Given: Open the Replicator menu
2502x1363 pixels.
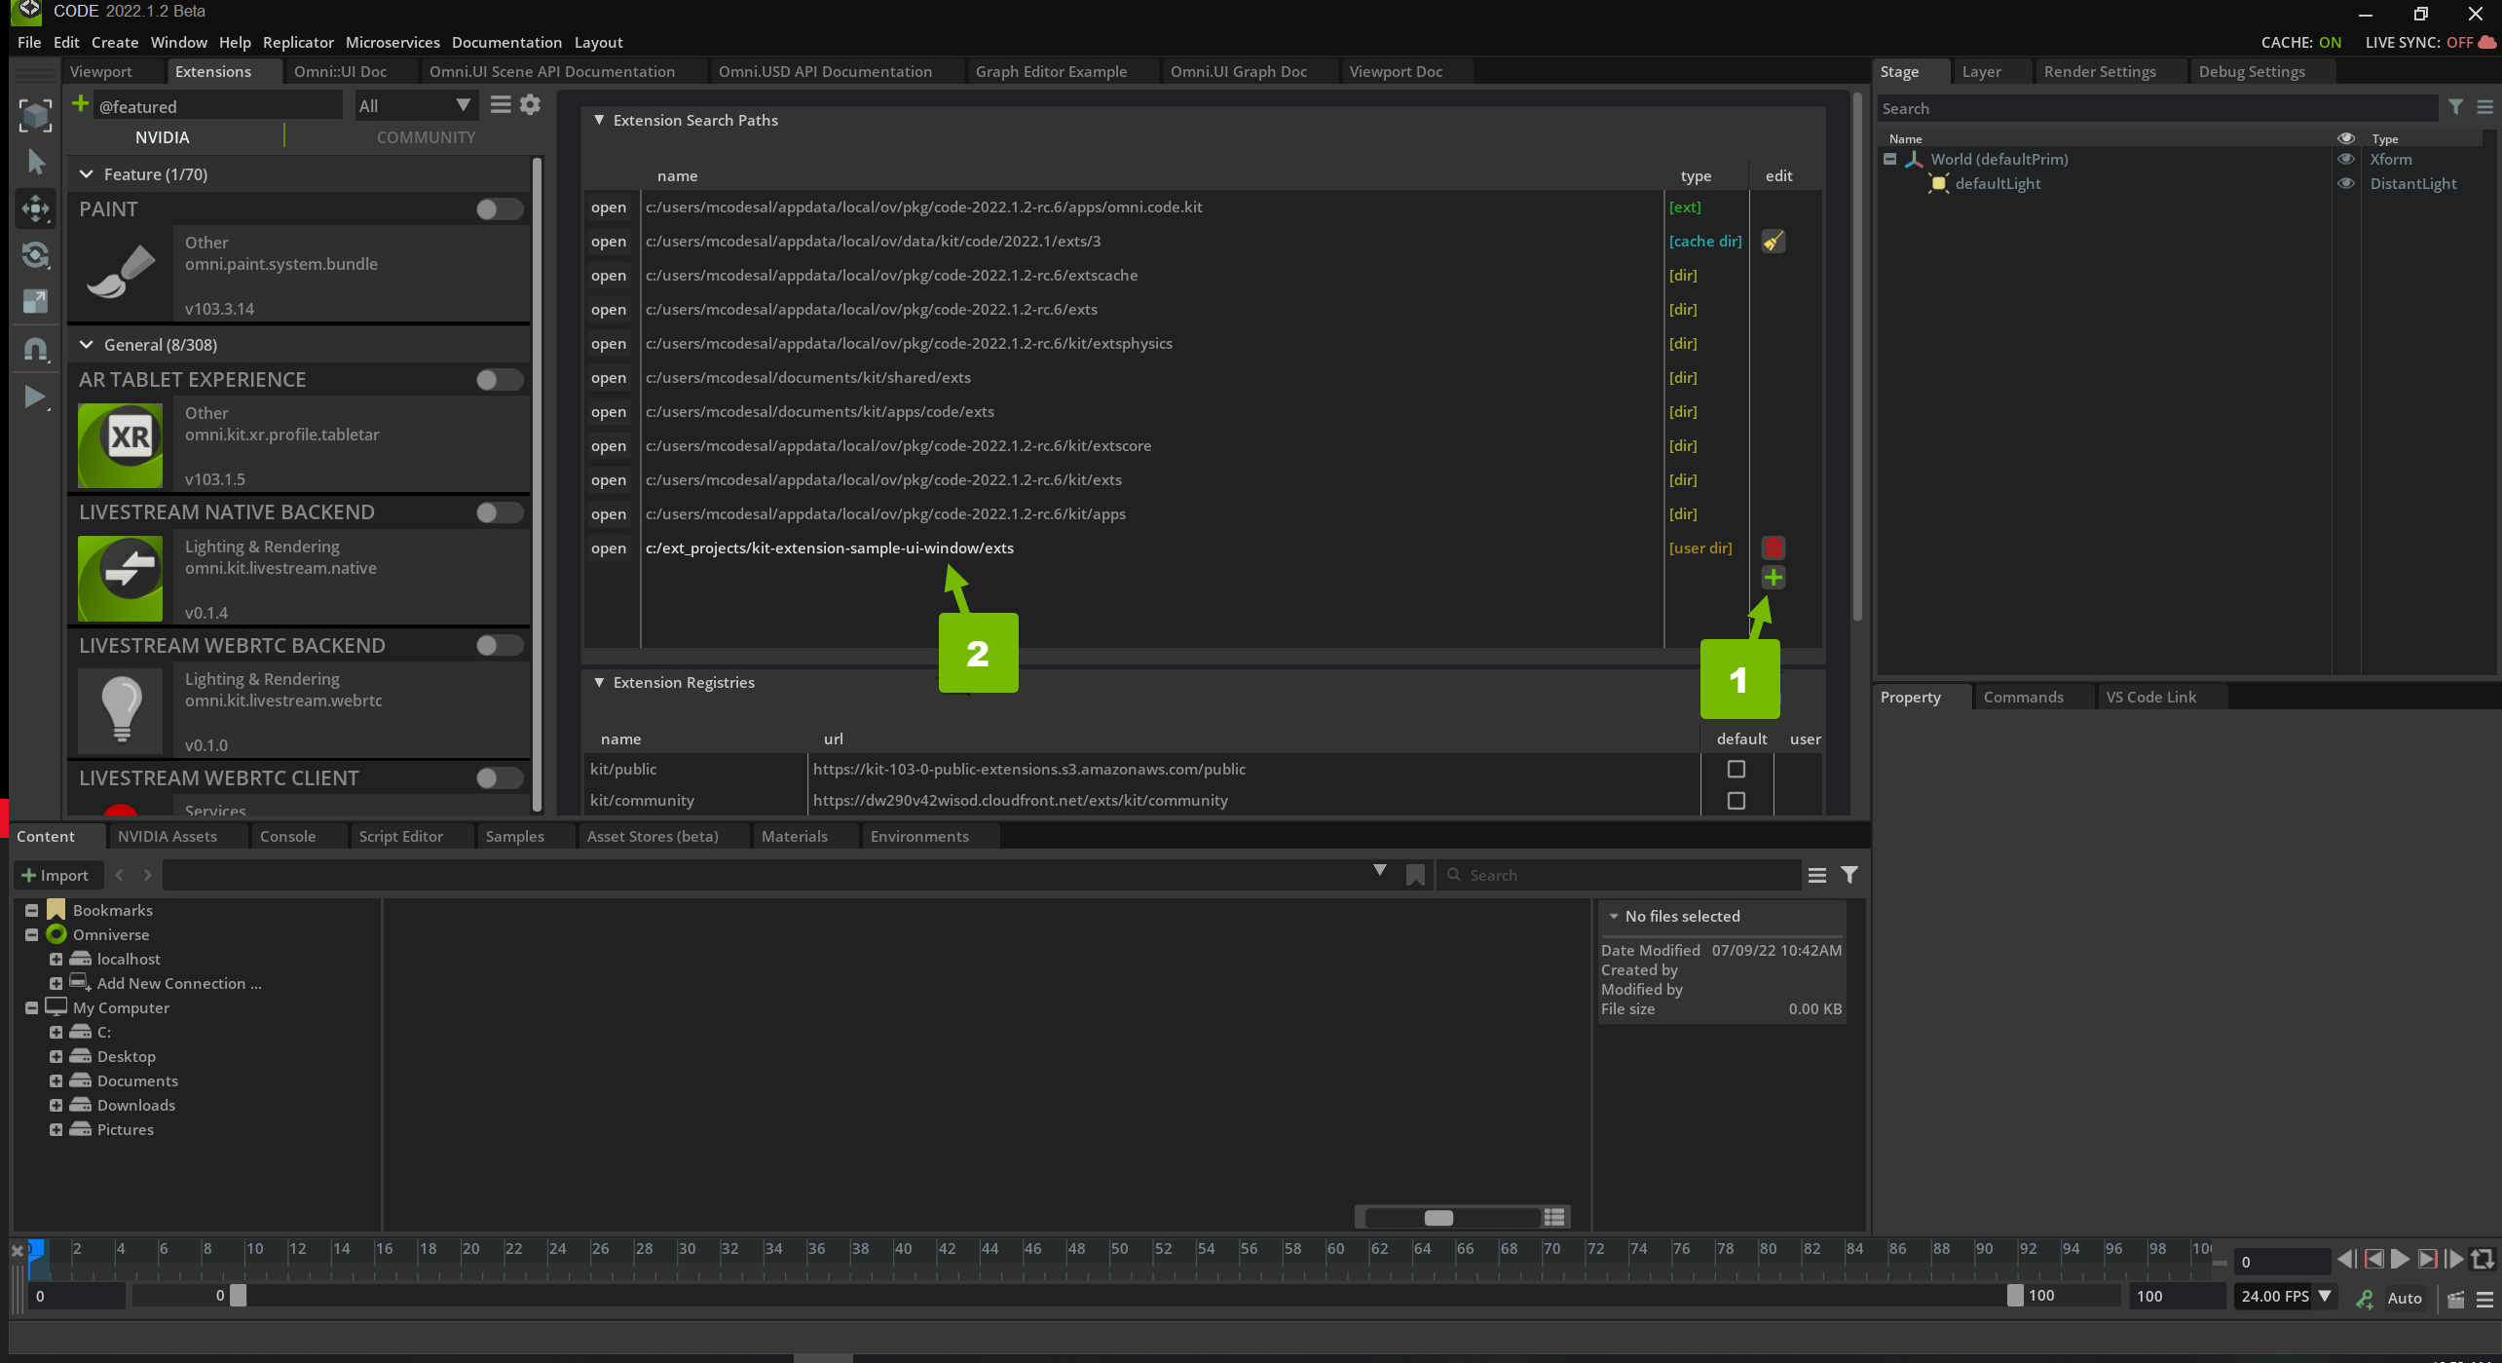Looking at the screenshot, I should coord(298,43).
